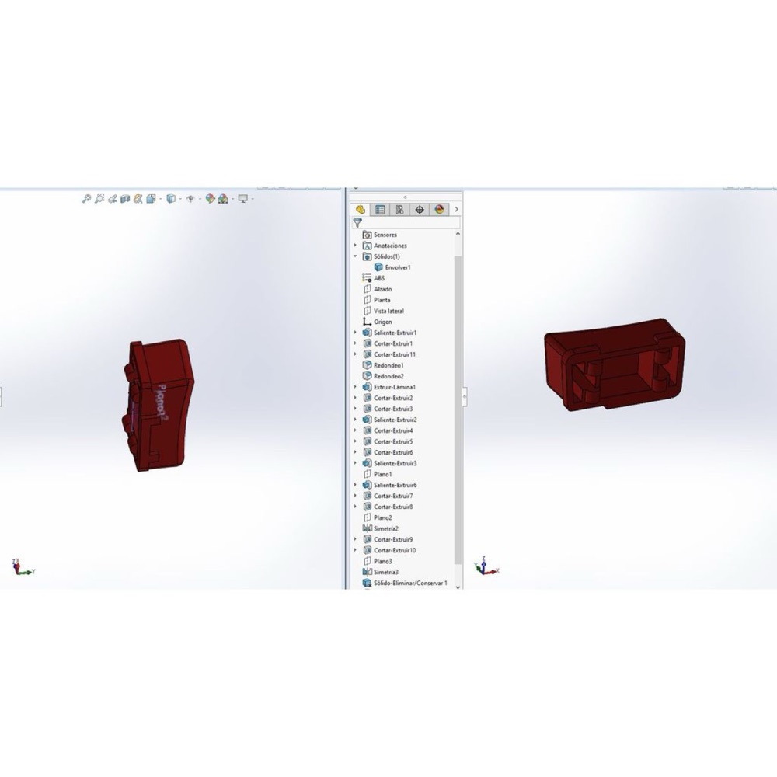This screenshot has width=777, height=777.
Task: Click the Cortar-Extruir2 feature icon
Action: (368, 398)
